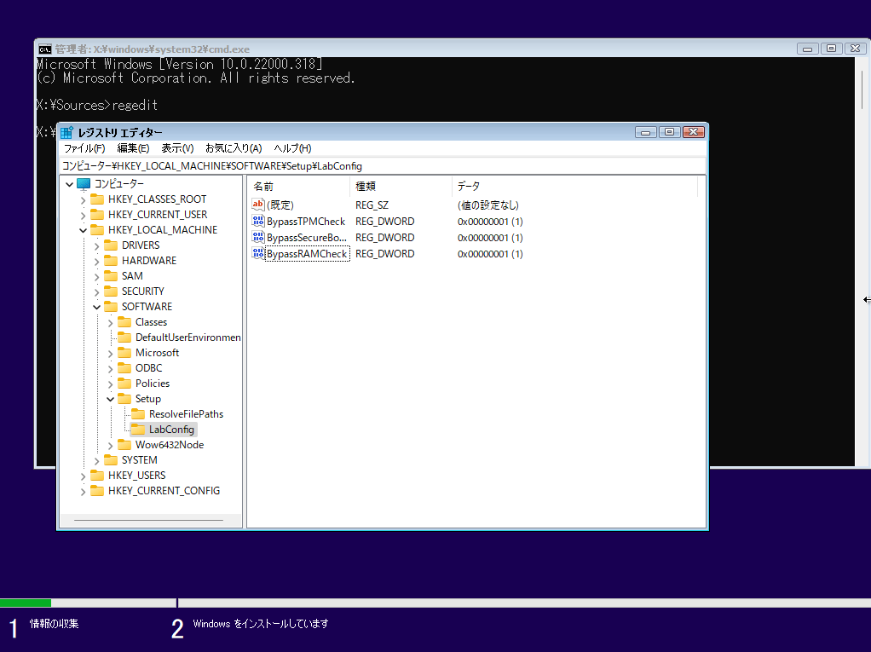Expand the SECURITY node
Viewport: 871px width, 652px height.
[96, 291]
